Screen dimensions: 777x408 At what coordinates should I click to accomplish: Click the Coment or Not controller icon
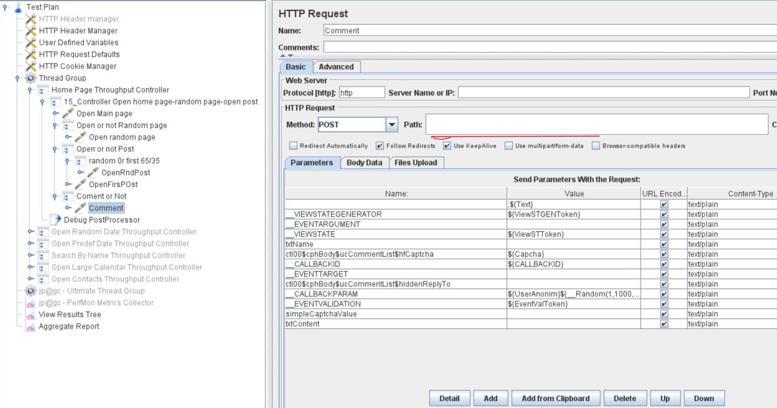[68, 196]
